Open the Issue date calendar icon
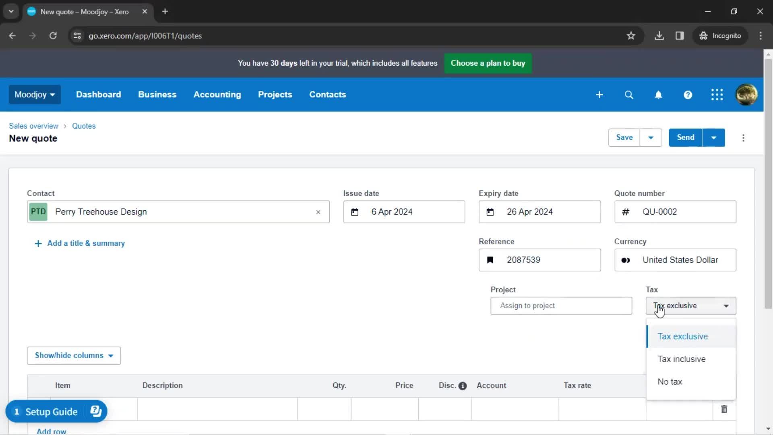773x435 pixels. pyautogui.click(x=355, y=212)
